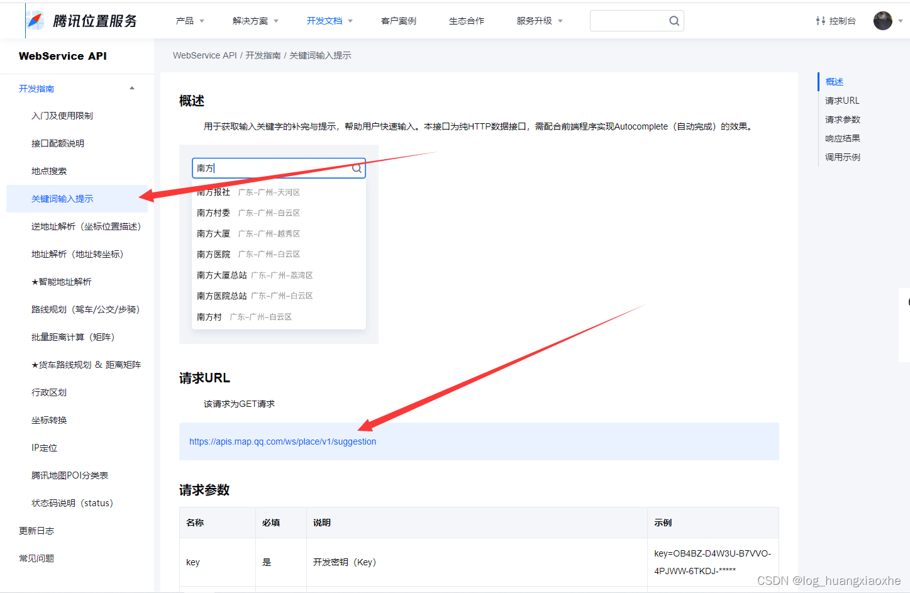Jump to 调用示例 in page outline
910x593 pixels.
pos(843,157)
